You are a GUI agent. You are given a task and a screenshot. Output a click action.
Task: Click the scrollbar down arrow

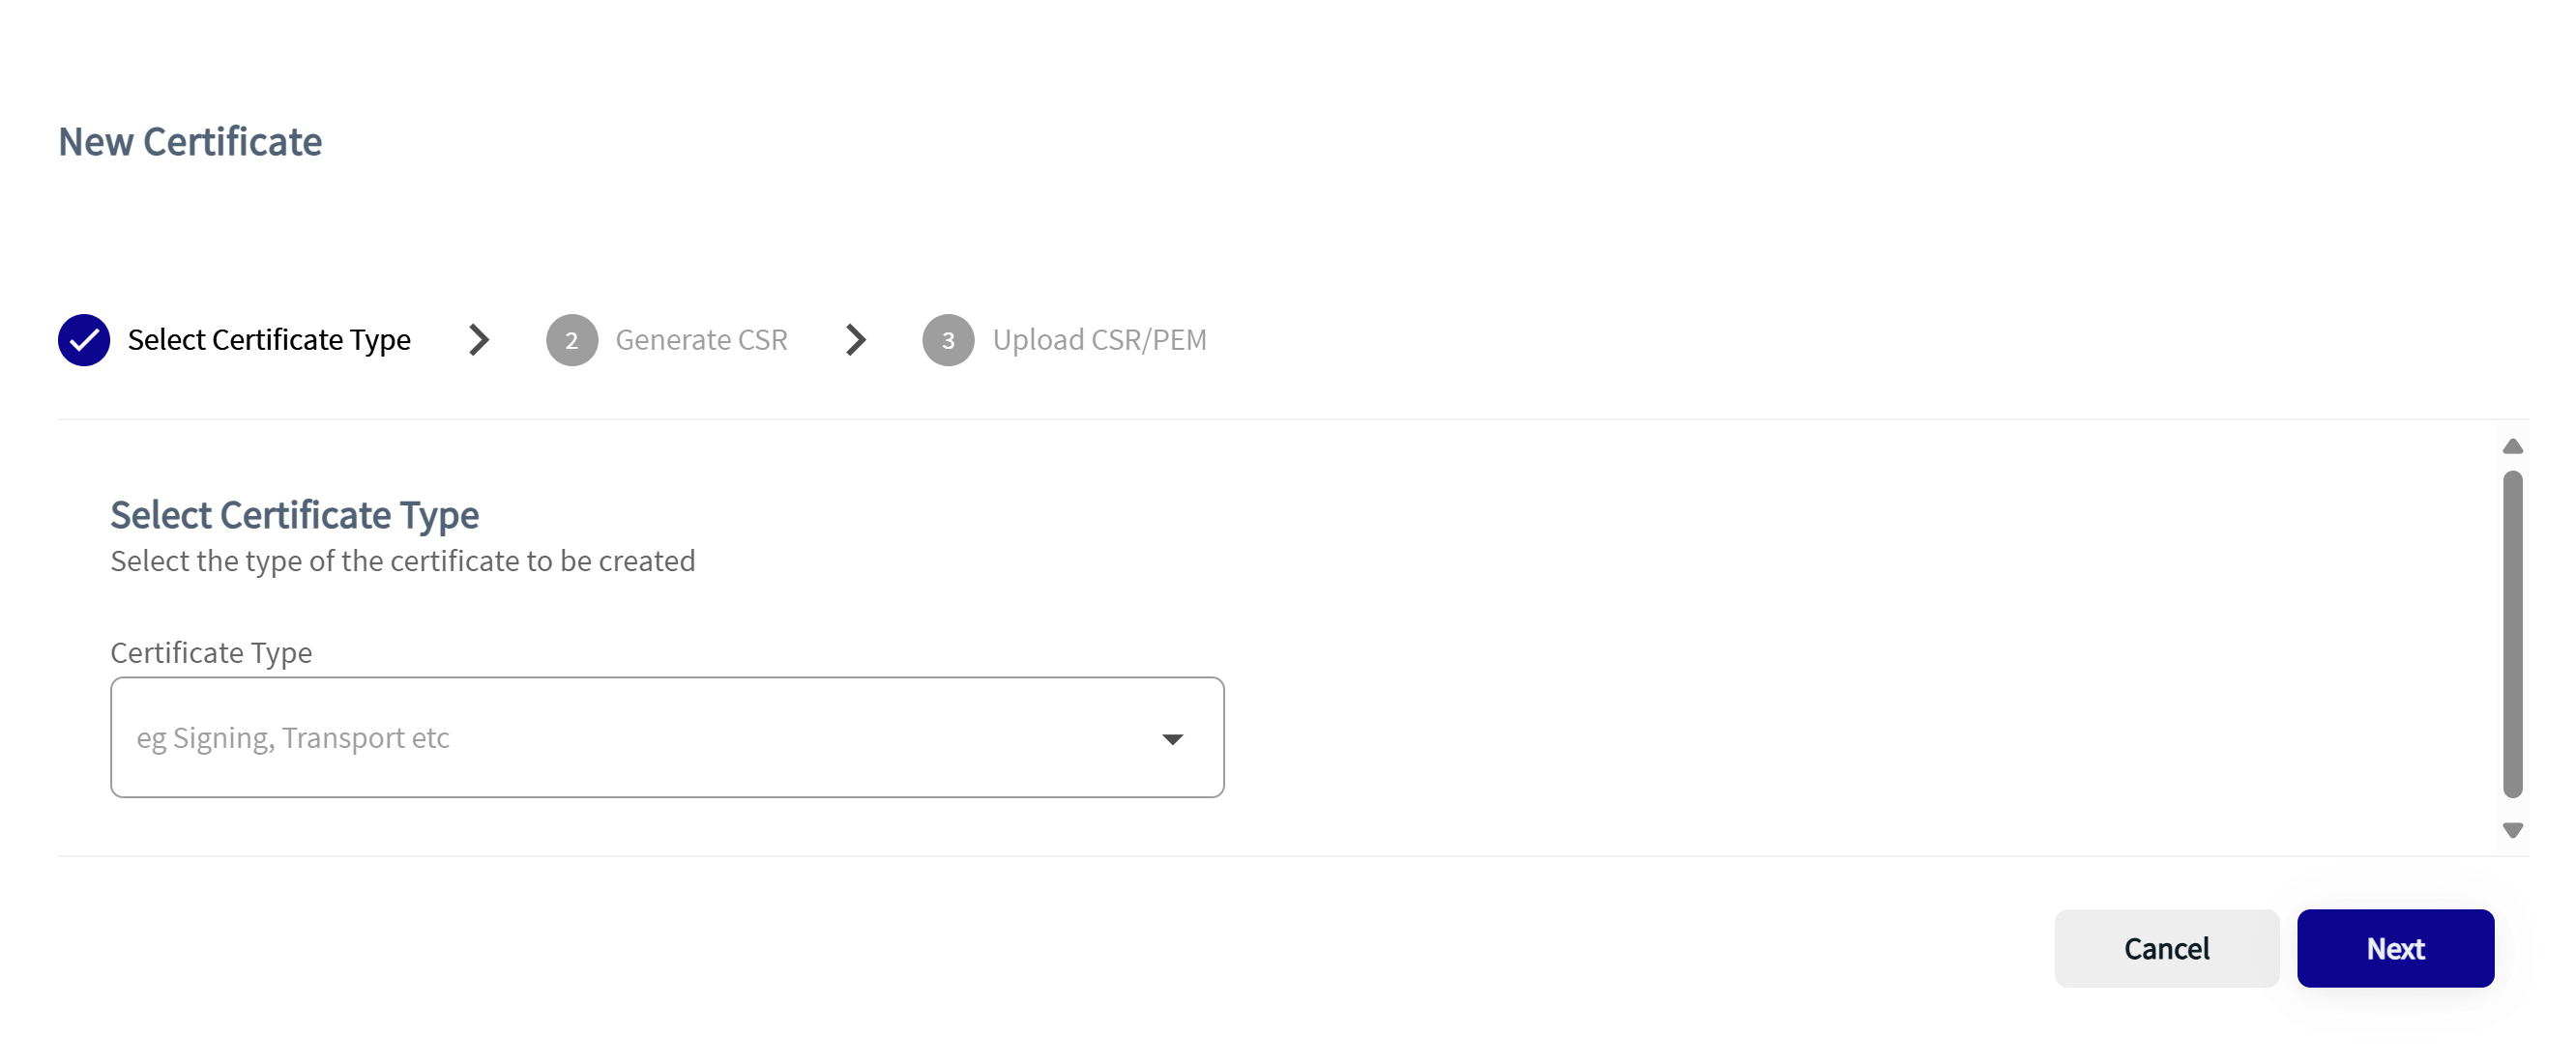2512,829
